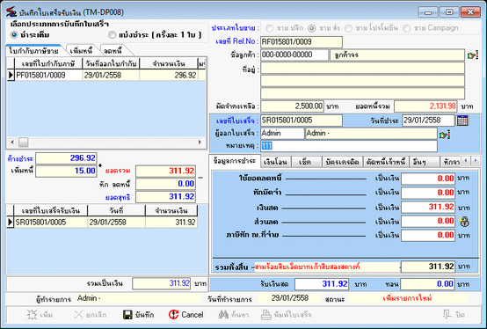This screenshot has height=329, width=487.
Task: Click the Ref.No field RF015801/0009
Action: click(301, 41)
